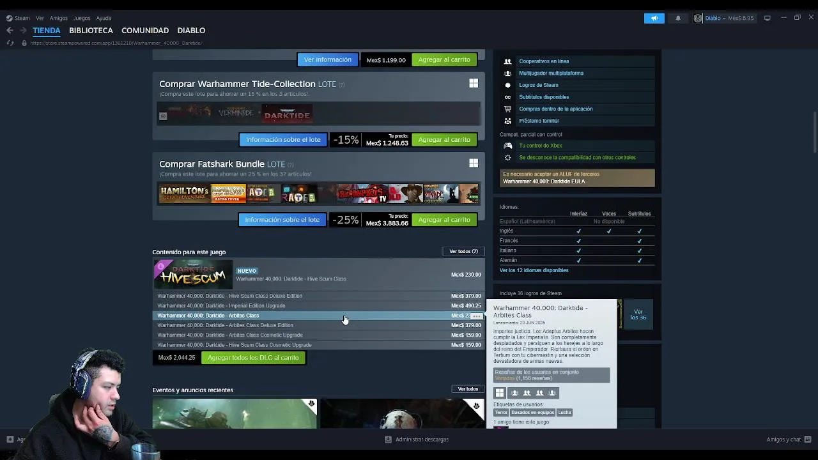Click the padlock icon beside the URL
818x460 pixels.
(24, 43)
